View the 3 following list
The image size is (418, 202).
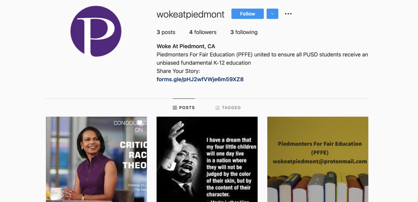[244, 32]
